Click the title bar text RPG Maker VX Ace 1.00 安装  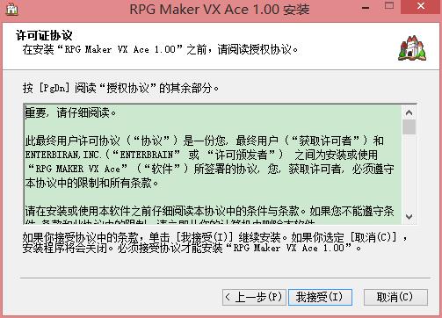click(220, 10)
